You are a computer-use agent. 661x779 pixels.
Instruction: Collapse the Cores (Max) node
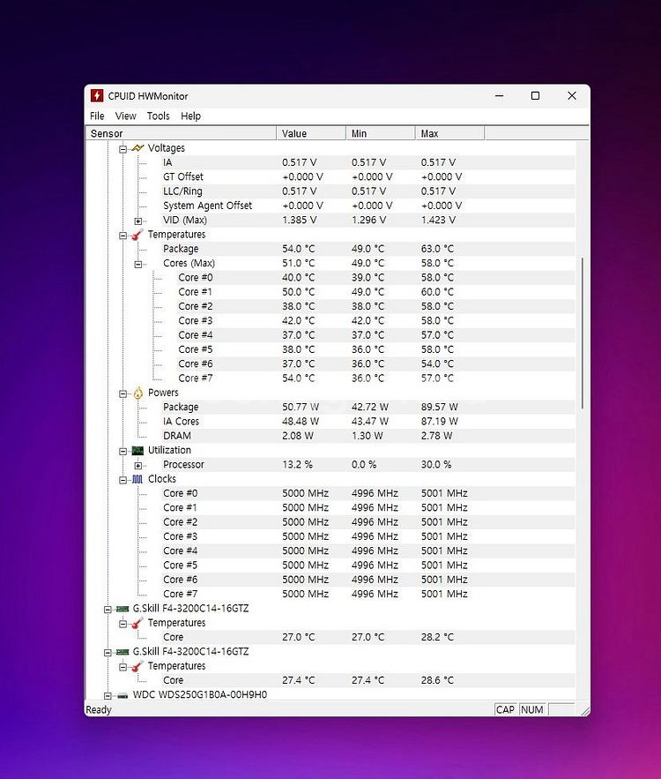(138, 265)
